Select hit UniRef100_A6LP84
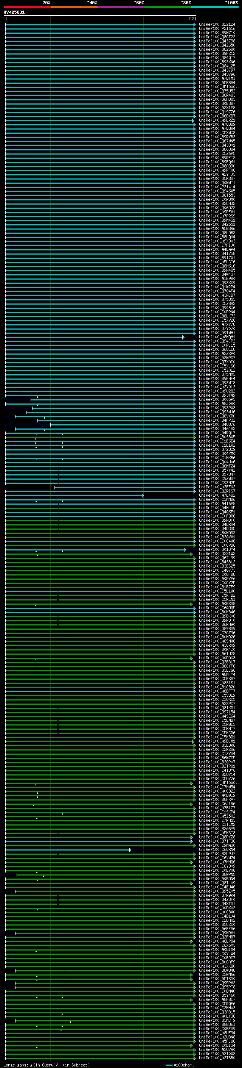The image size is (242, 1068). click(217, 941)
